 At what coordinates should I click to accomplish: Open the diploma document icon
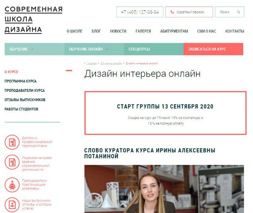pyautogui.click(x=12, y=142)
